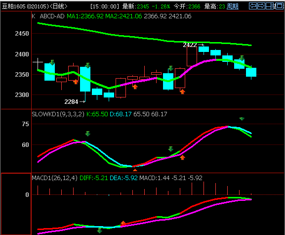The image size is (285, 235).
Task: Select the SLOWKD1(9,3,3,2) indicator label
Action: coord(58,114)
